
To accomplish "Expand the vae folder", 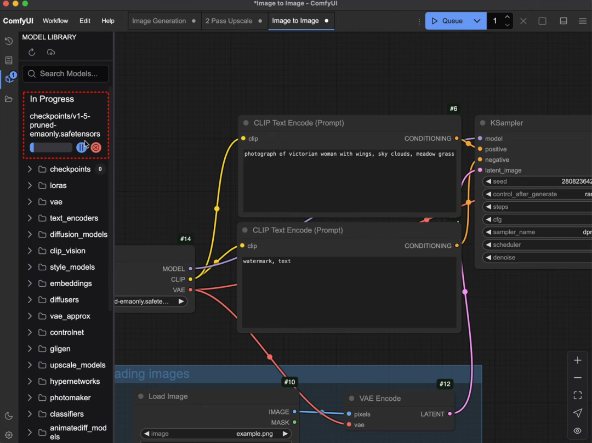I will (30, 202).
